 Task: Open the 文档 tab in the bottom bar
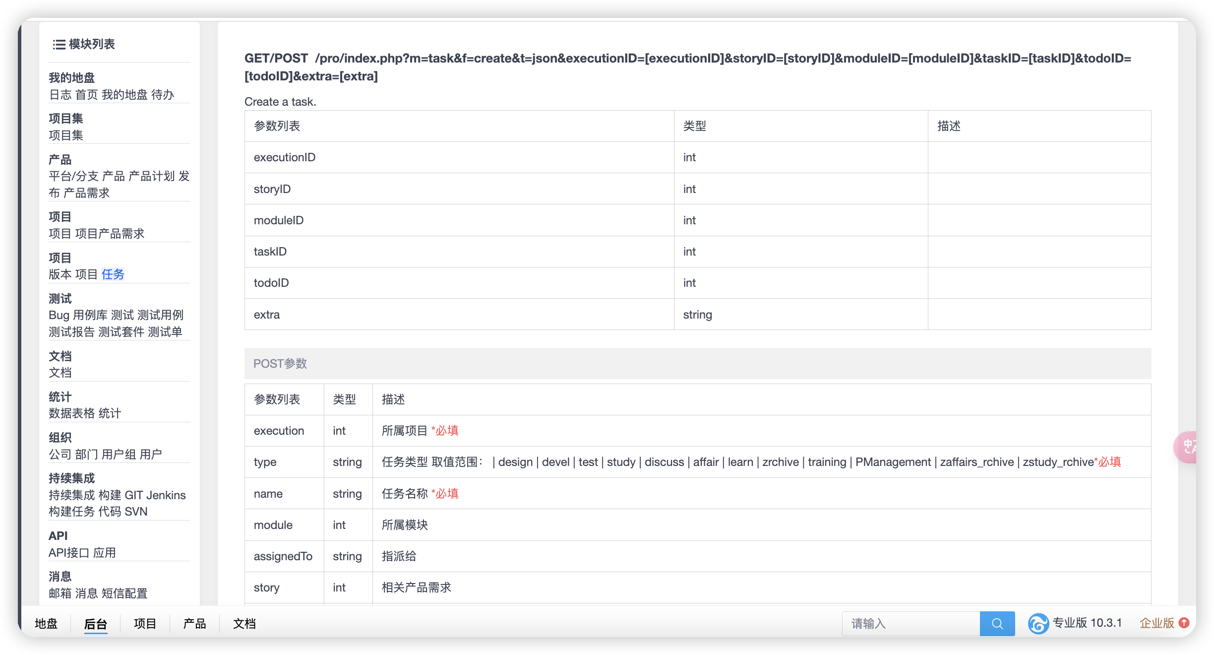click(244, 624)
